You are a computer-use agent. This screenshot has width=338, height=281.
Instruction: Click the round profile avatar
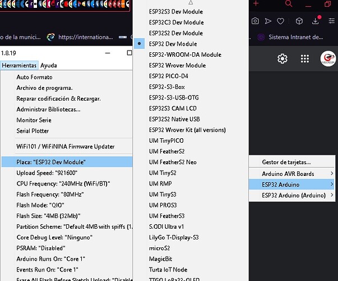328,58
